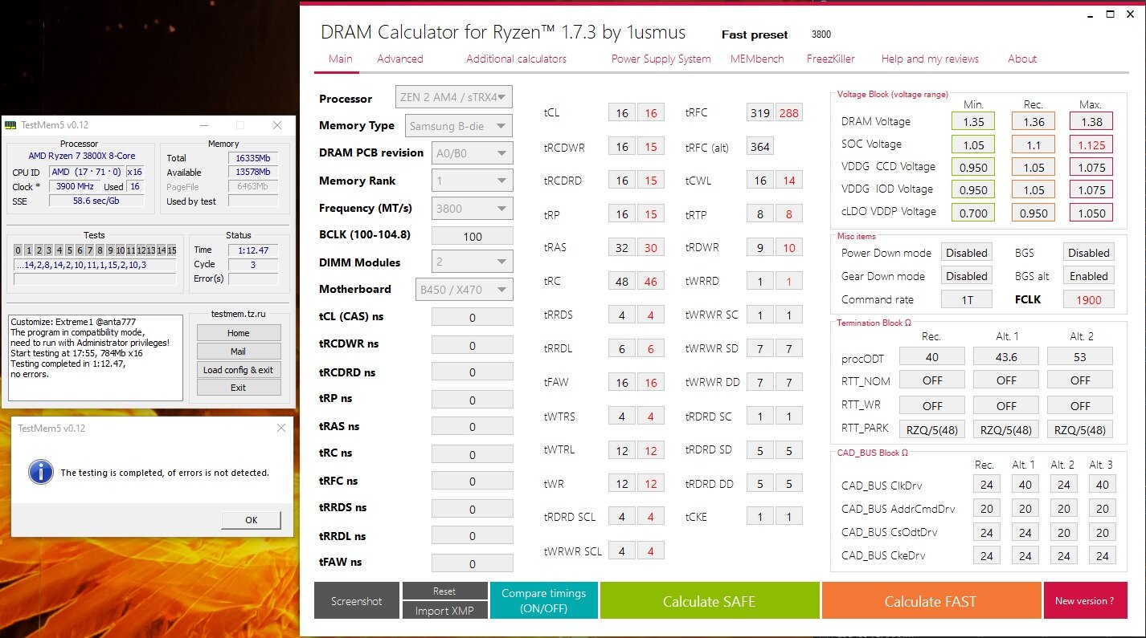Click the tRDWR red value 10
Image resolution: width=1146 pixels, height=638 pixels.
tap(789, 248)
